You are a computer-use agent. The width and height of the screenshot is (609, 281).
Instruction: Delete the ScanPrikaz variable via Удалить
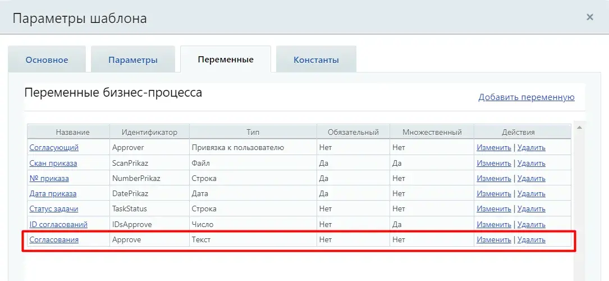[531, 163]
